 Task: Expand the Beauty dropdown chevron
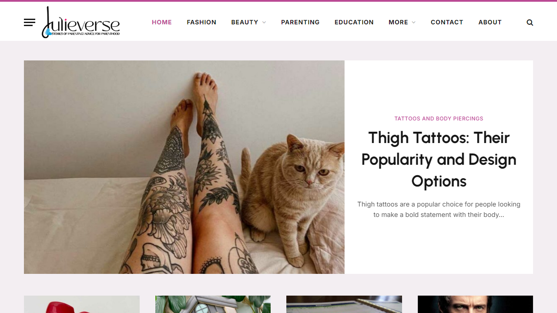(x=264, y=23)
